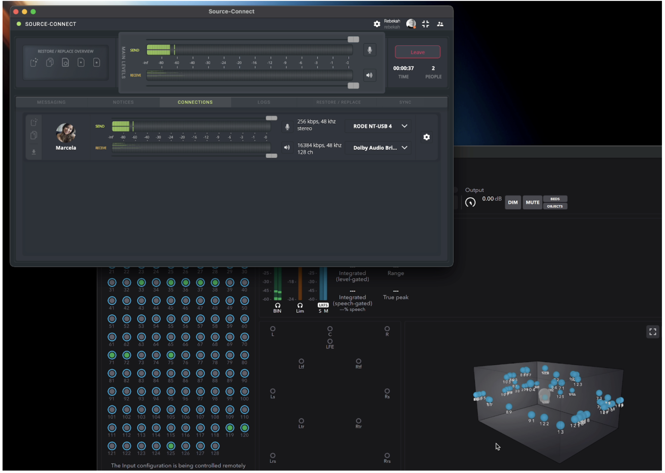Toggle the MUTE output button
The image size is (665, 473).
click(532, 202)
